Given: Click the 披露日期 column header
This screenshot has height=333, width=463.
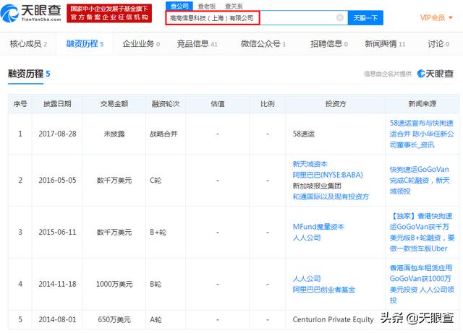Looking at the screenshot, I should coord(57,104).
